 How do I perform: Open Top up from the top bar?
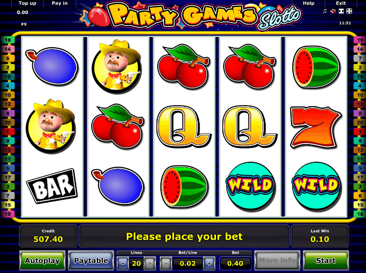27,3
